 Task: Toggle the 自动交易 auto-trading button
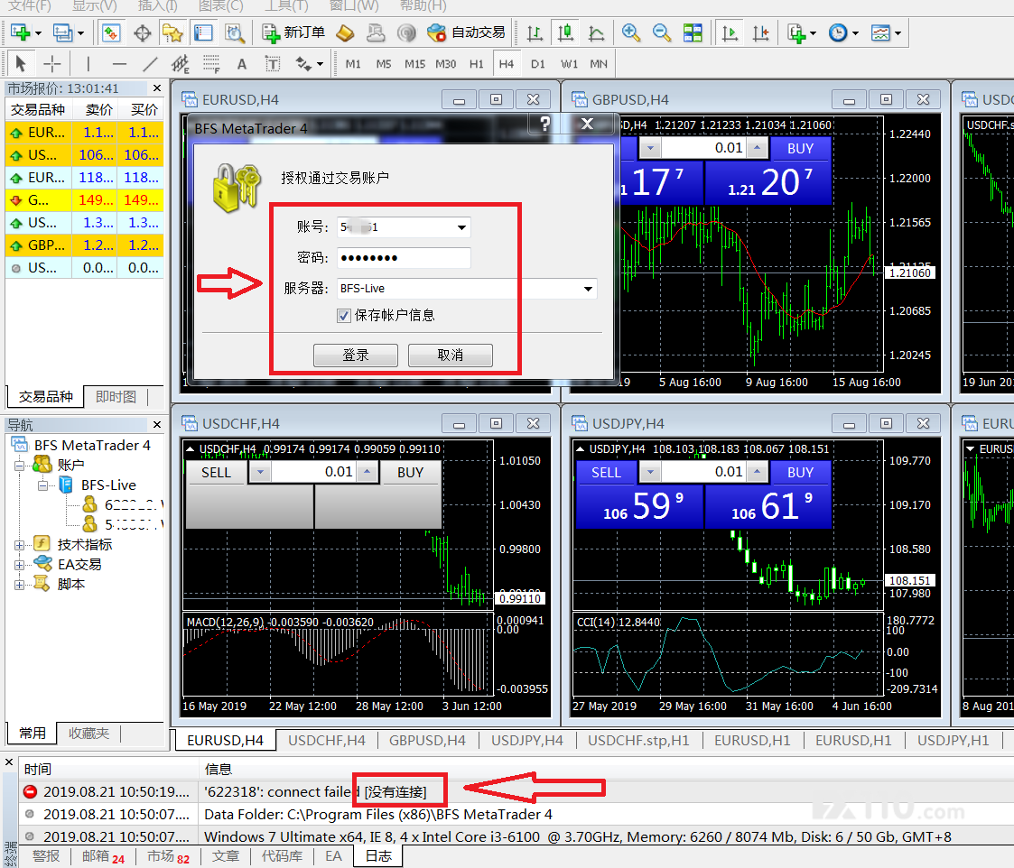tap(466, 32)
